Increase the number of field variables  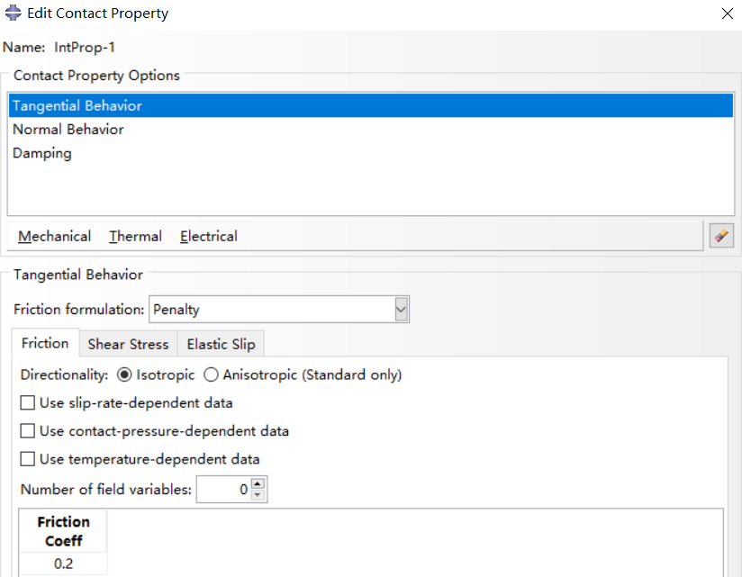pyautogui.click(x=258, y=483)
